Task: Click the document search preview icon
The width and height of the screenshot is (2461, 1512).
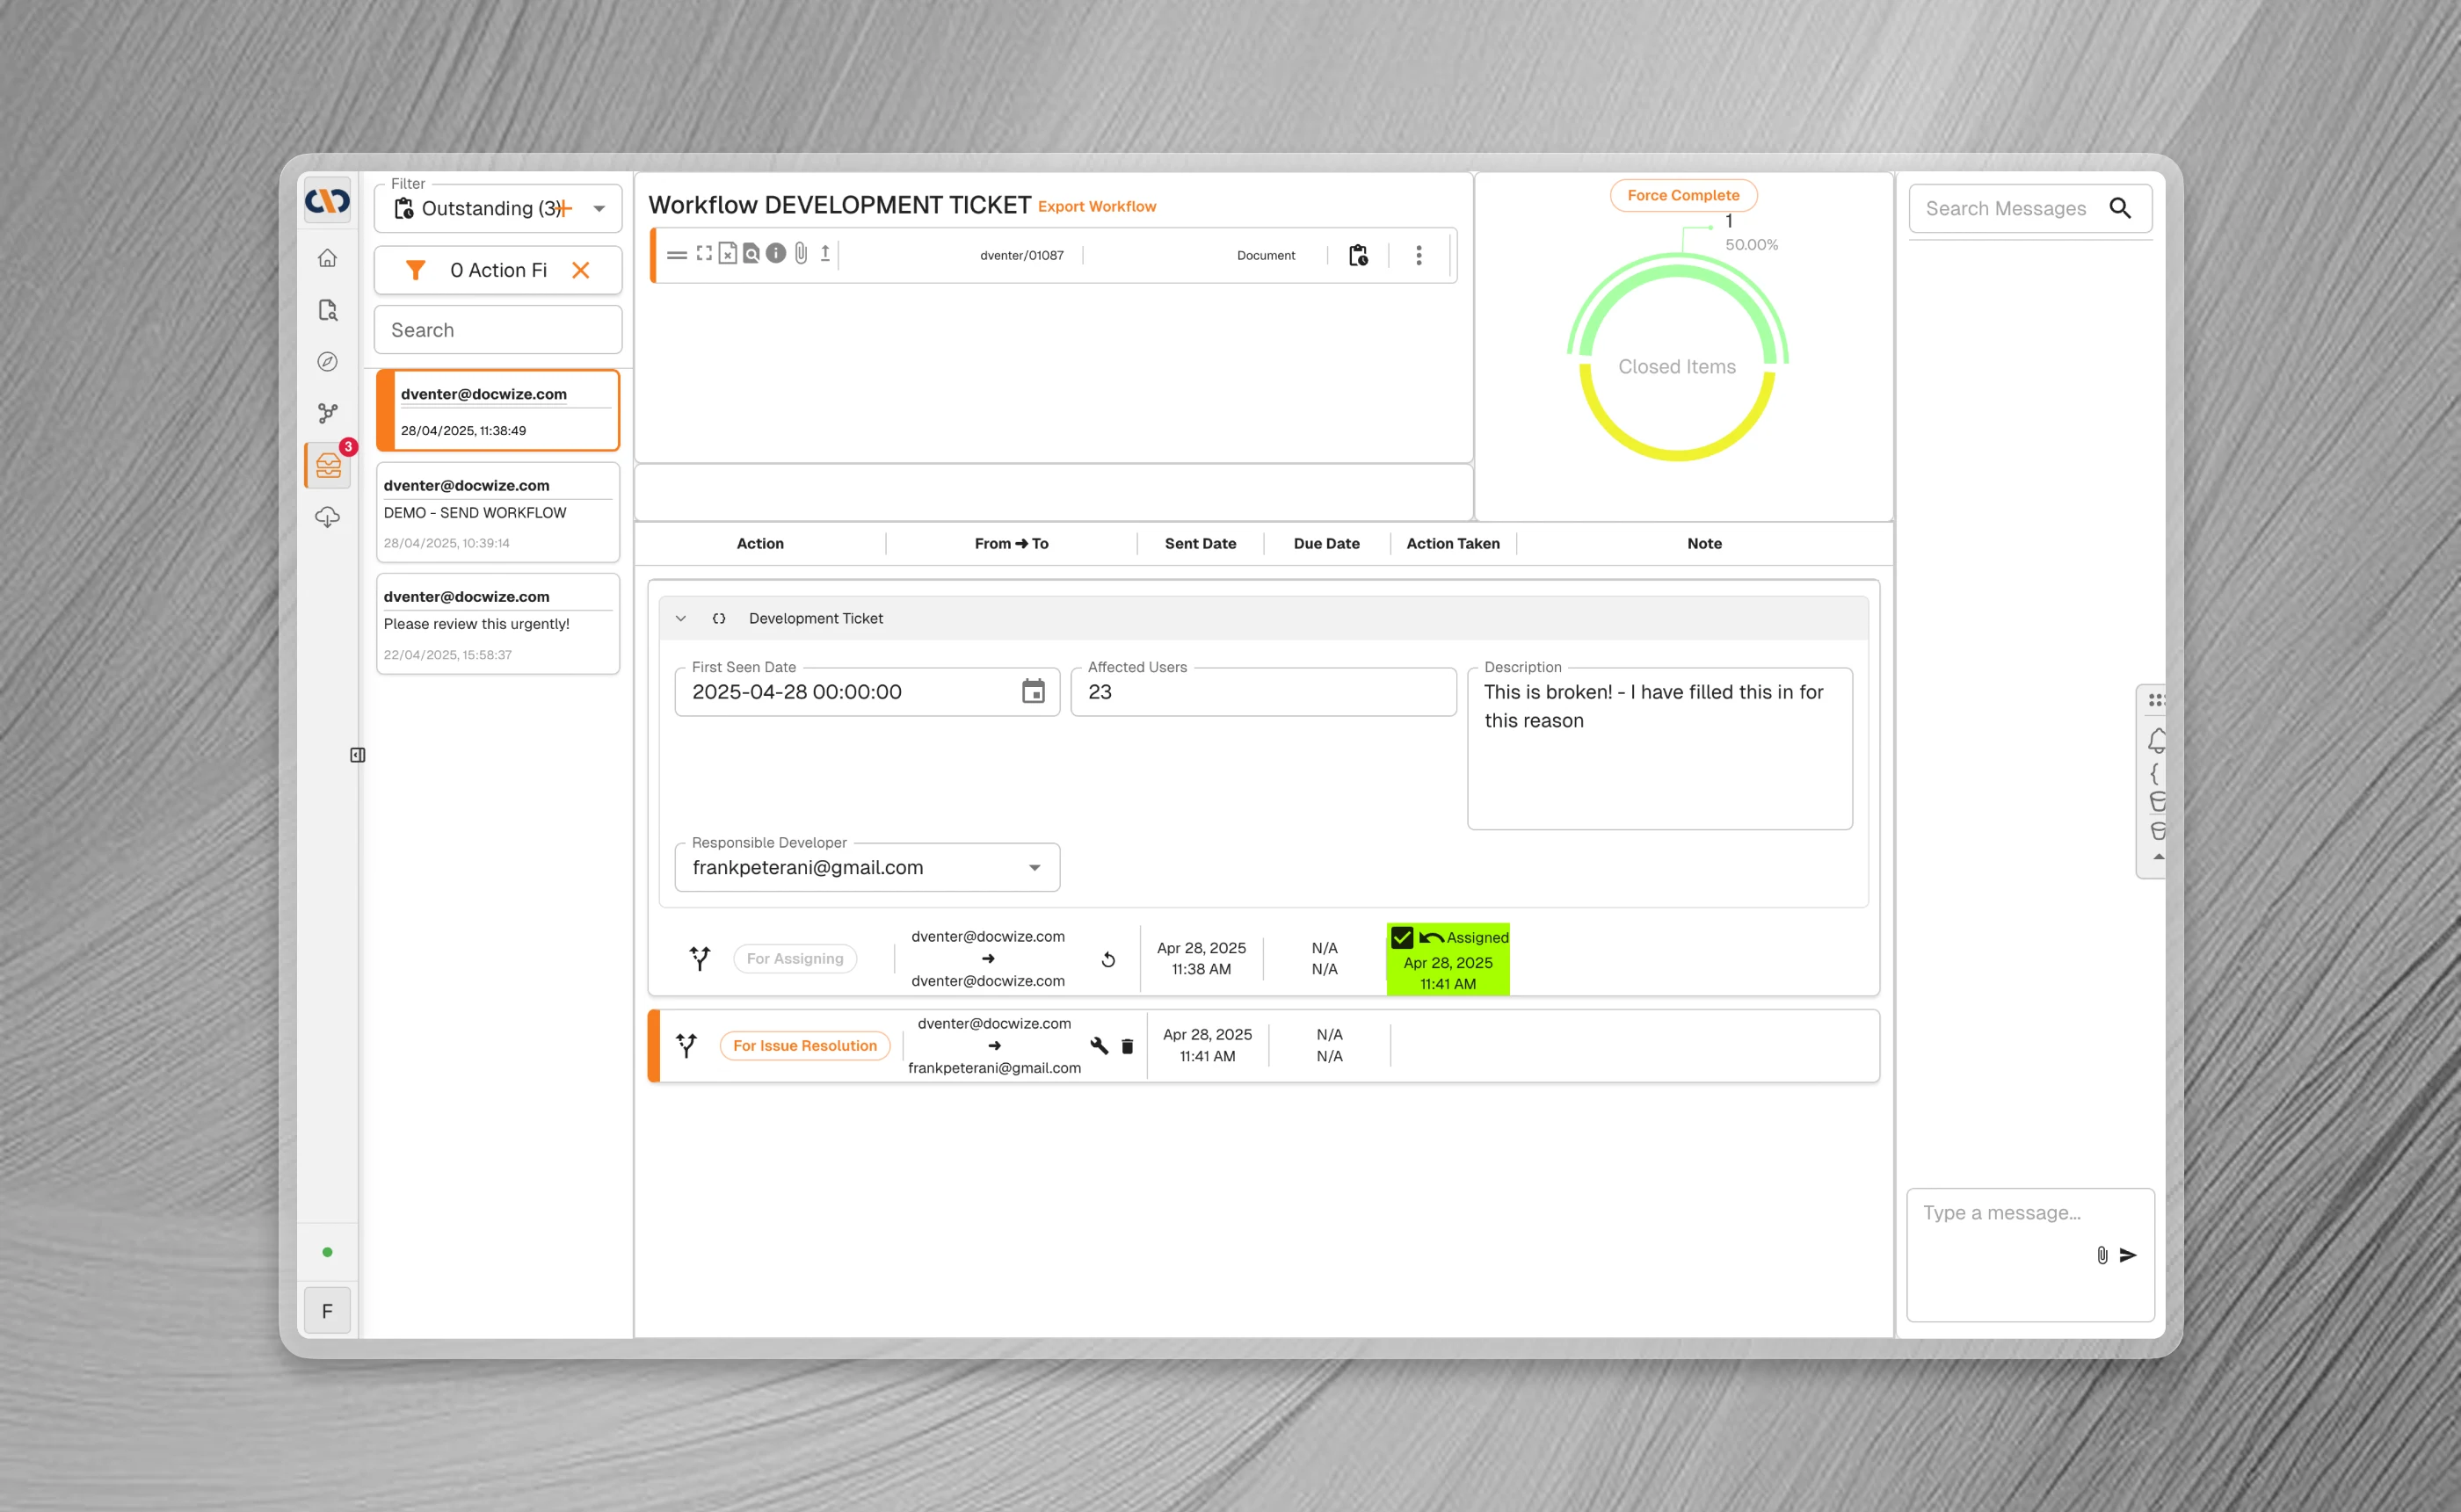Action: pyautogui.click(x=751, y=254)
